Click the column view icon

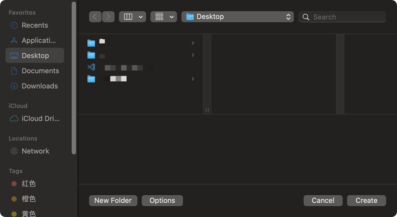128,17
